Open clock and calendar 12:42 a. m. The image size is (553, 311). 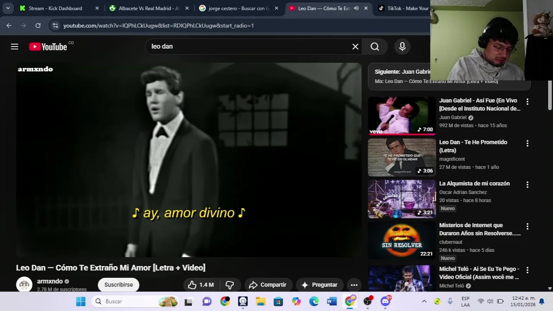point(523,301)
